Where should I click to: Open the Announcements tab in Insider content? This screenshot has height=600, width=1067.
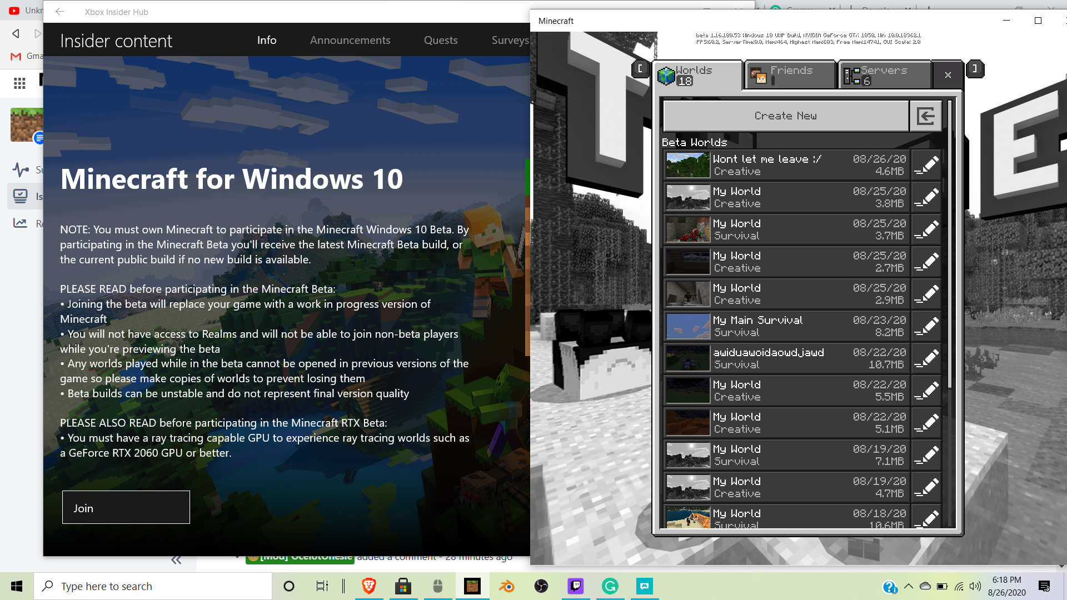[350, 40]
